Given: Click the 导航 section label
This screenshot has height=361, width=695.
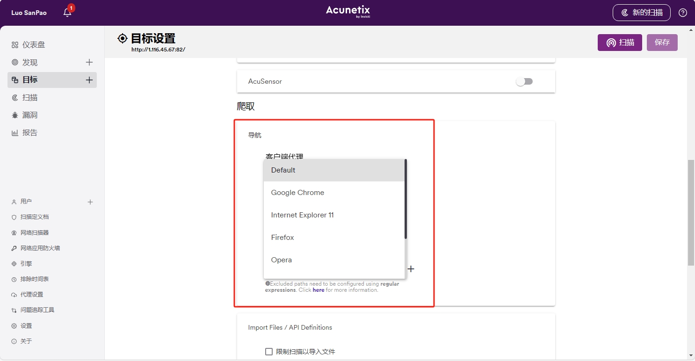Looking at the screenshot, I should [x=255, y=135].
